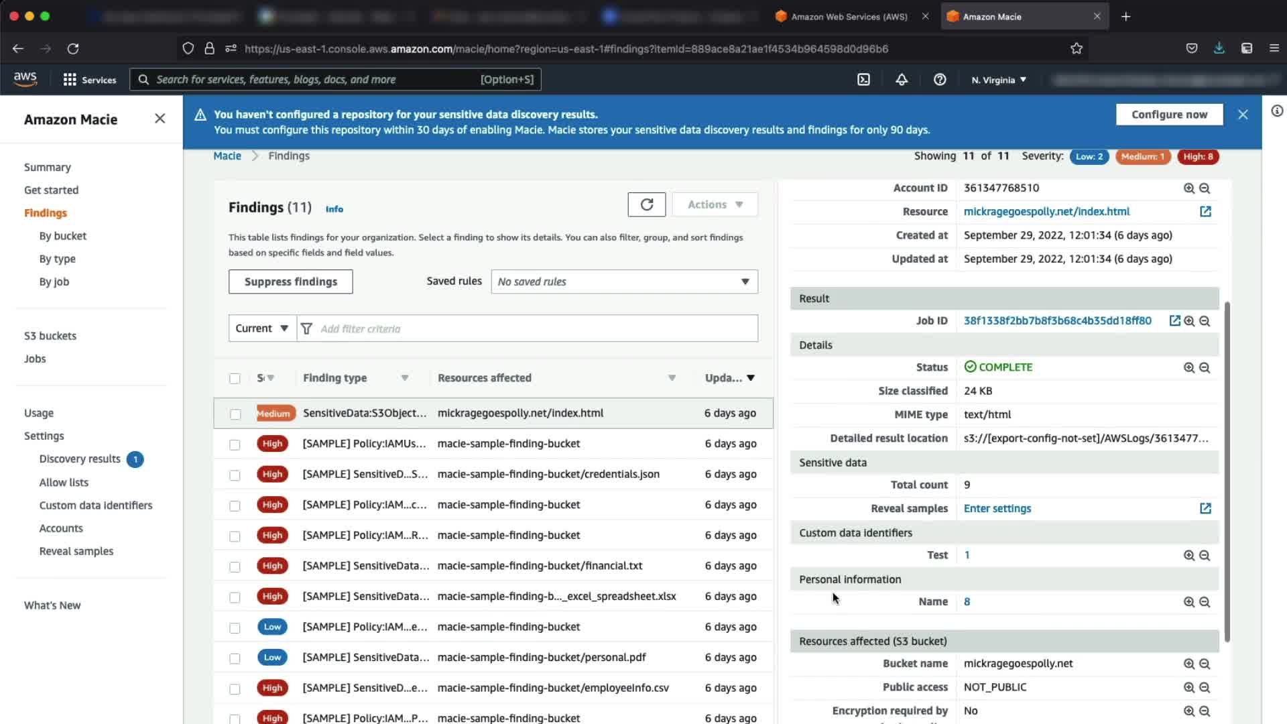Select checkbox for index.html Medium finding

pos(235,414)
